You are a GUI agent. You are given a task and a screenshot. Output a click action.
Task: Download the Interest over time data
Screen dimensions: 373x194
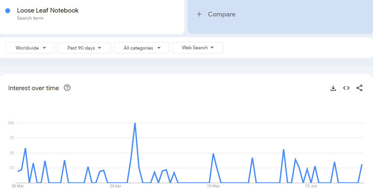click(x=333, y=88)
